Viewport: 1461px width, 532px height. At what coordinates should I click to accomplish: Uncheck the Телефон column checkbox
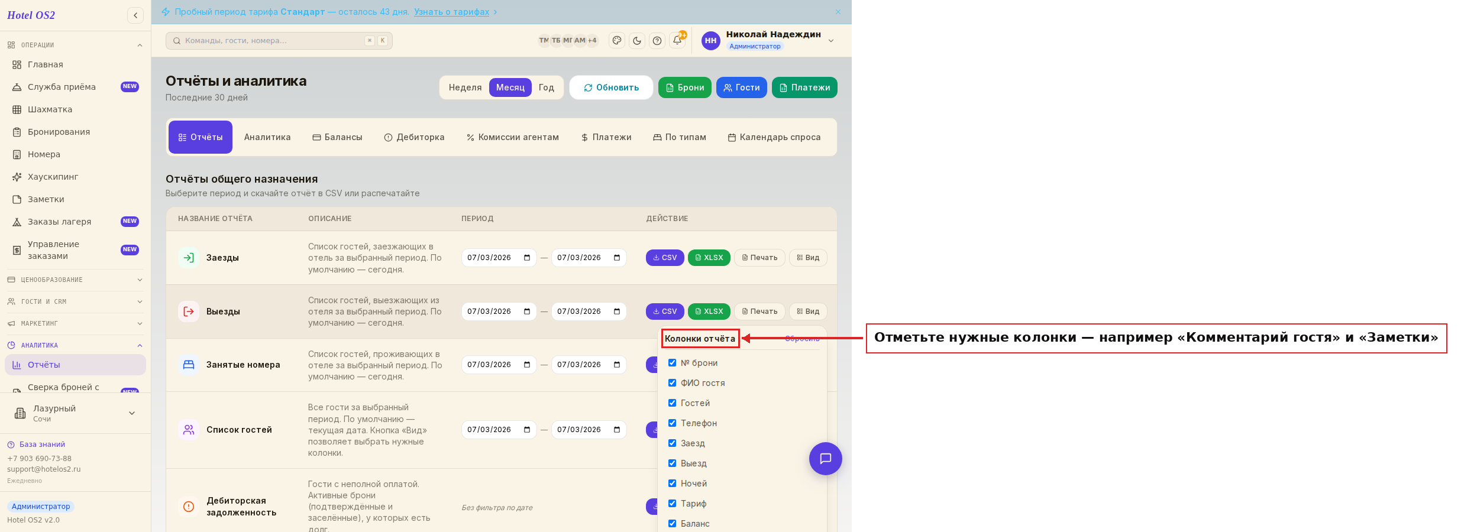[672, 423]
